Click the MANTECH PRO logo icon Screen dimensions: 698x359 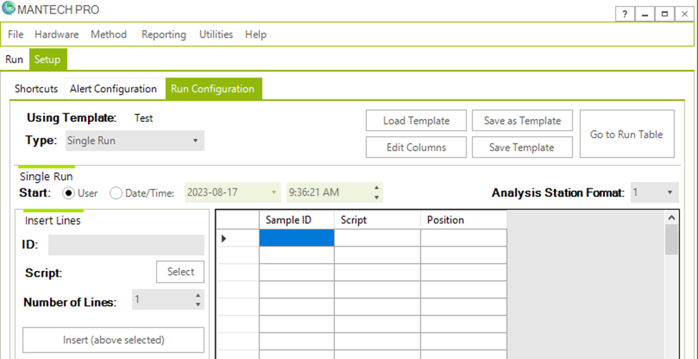(x=9, y=10)
